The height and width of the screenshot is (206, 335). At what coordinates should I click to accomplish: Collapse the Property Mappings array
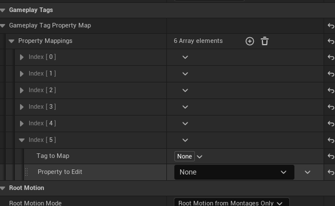[x=11, y=41]
